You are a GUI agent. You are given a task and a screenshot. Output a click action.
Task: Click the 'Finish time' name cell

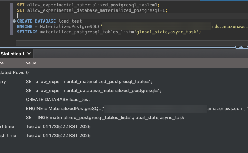click(x=8, y=136)
